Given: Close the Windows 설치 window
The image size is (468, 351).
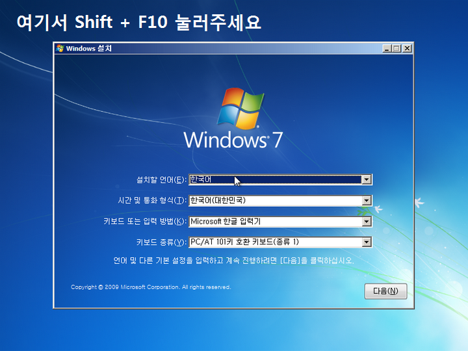Looking at the screenshot, I should [407, 48].
